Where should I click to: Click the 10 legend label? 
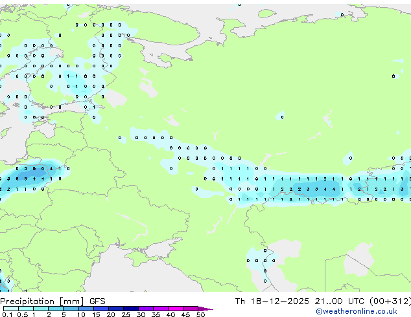pos(81,314)
